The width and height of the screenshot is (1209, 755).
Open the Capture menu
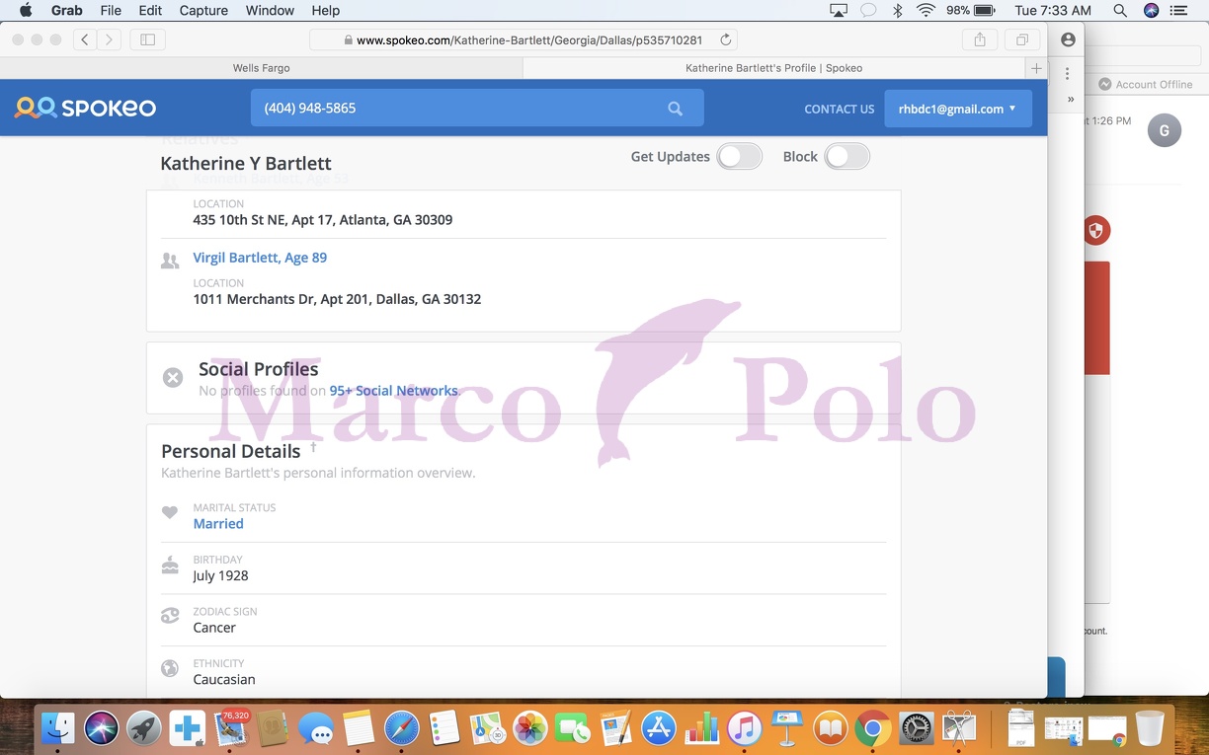[x=203, y=11]
